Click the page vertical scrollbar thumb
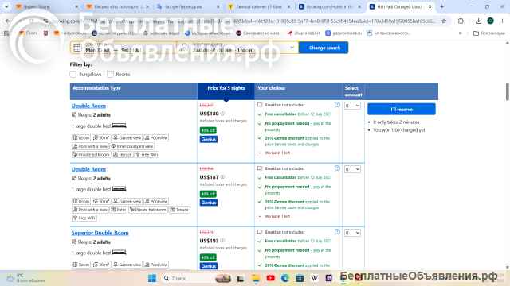Image resolution: width=510 pixels, height=286 pixels. tap(507, 92)
